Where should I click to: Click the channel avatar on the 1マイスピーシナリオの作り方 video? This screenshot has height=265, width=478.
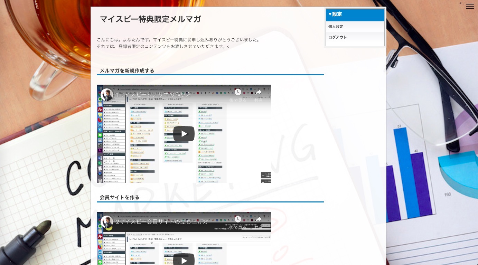[107, 95]
